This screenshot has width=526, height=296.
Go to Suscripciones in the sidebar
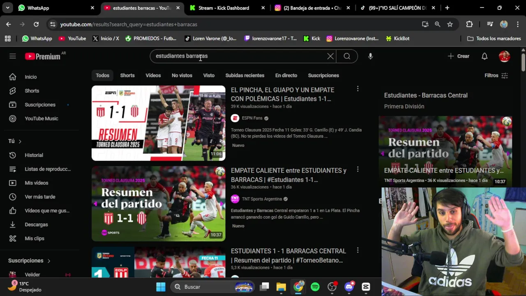[x=40, y=105]
